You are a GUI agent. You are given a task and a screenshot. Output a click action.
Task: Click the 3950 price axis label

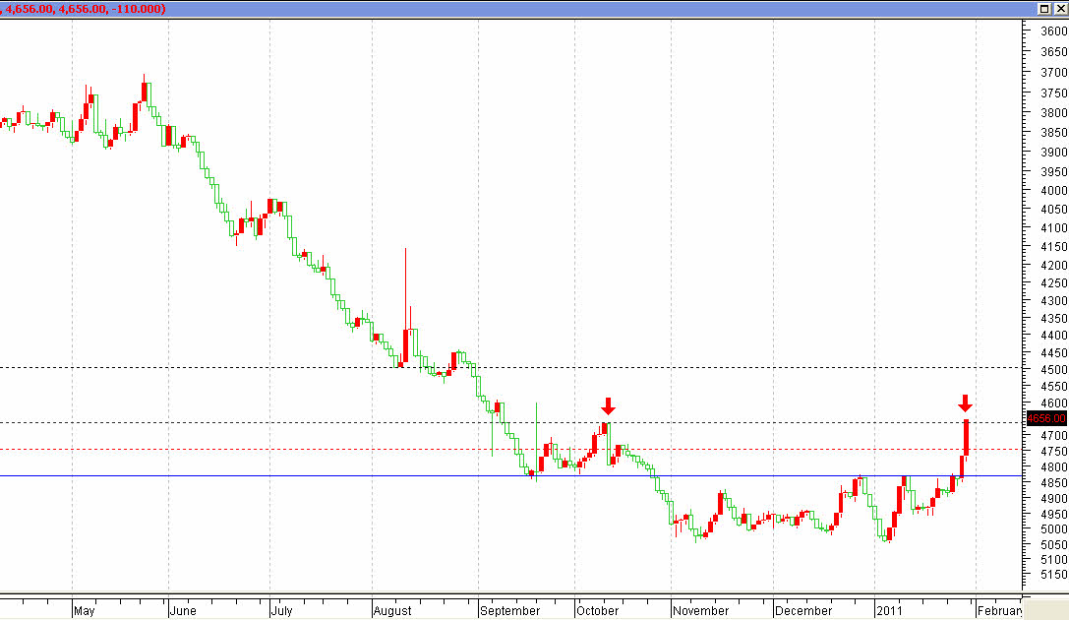tap(1054, 172)
